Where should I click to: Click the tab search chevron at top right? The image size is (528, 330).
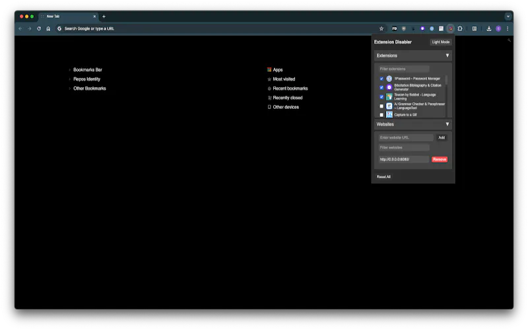point(508,16)
